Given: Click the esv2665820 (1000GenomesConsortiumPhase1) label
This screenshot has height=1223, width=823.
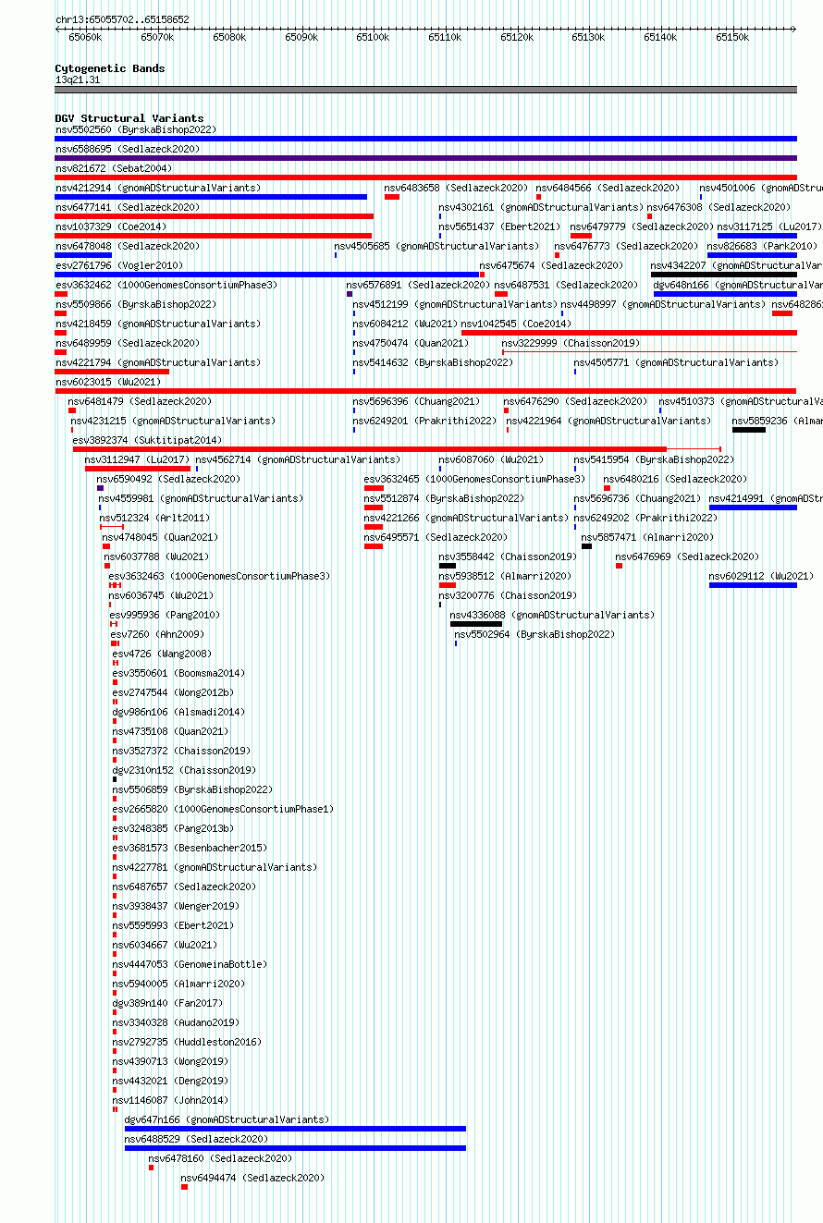Looking at the screenshot, I should pyautogui.click(x=224, y=809).
